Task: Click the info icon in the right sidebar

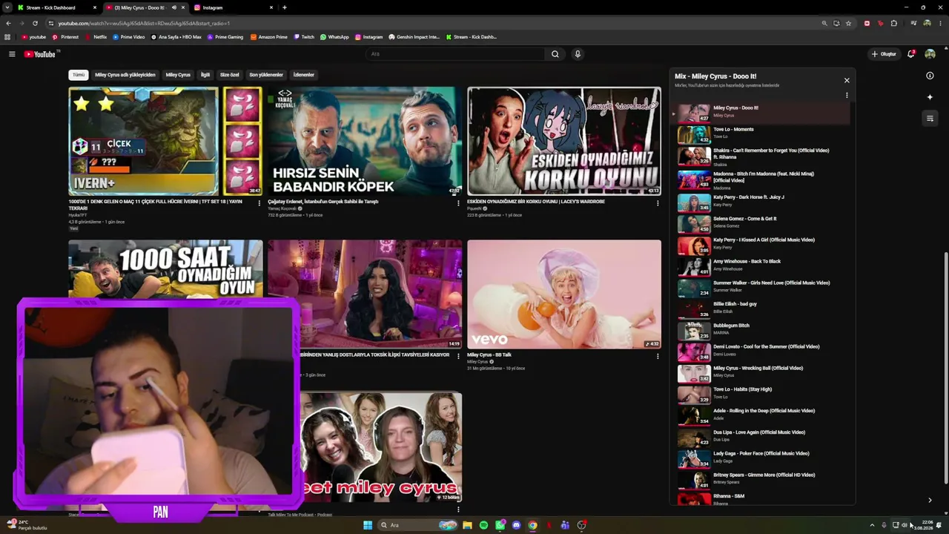Action: pos(930,76)
